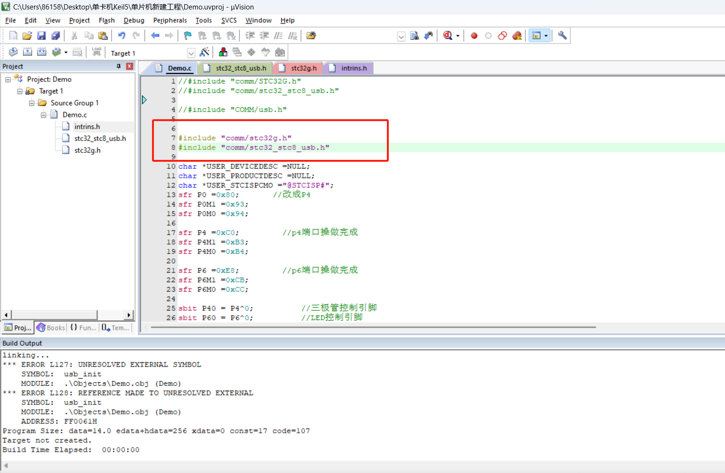Open Options for Target magic wand icon
Viewport: 725px width, 473px height.
coord(205,52)
